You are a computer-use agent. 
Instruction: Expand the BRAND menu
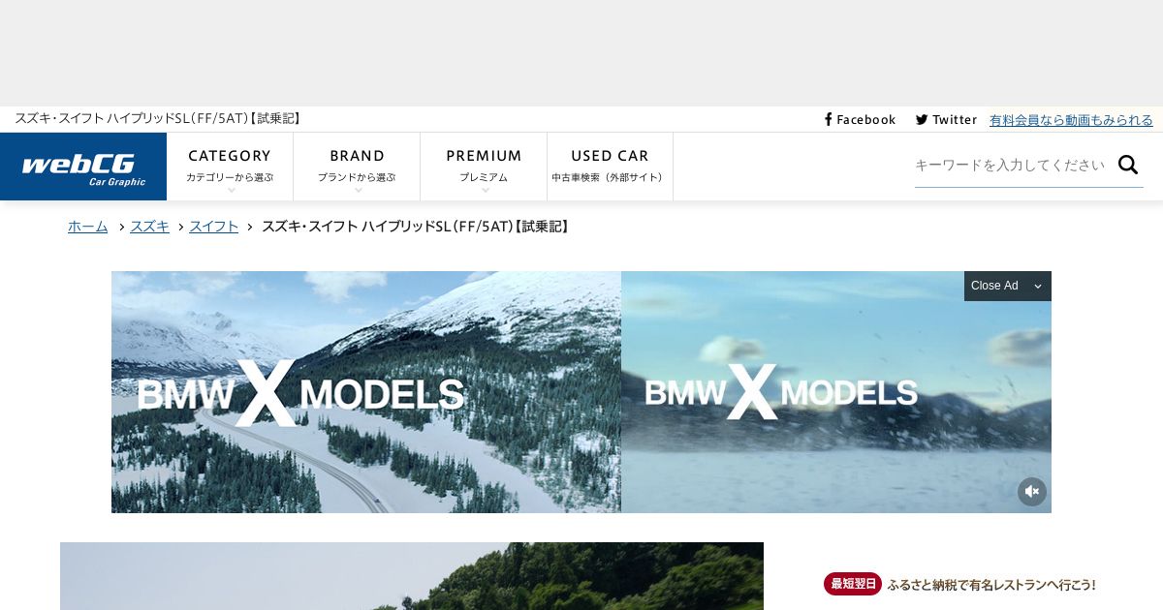coord(357,167)
